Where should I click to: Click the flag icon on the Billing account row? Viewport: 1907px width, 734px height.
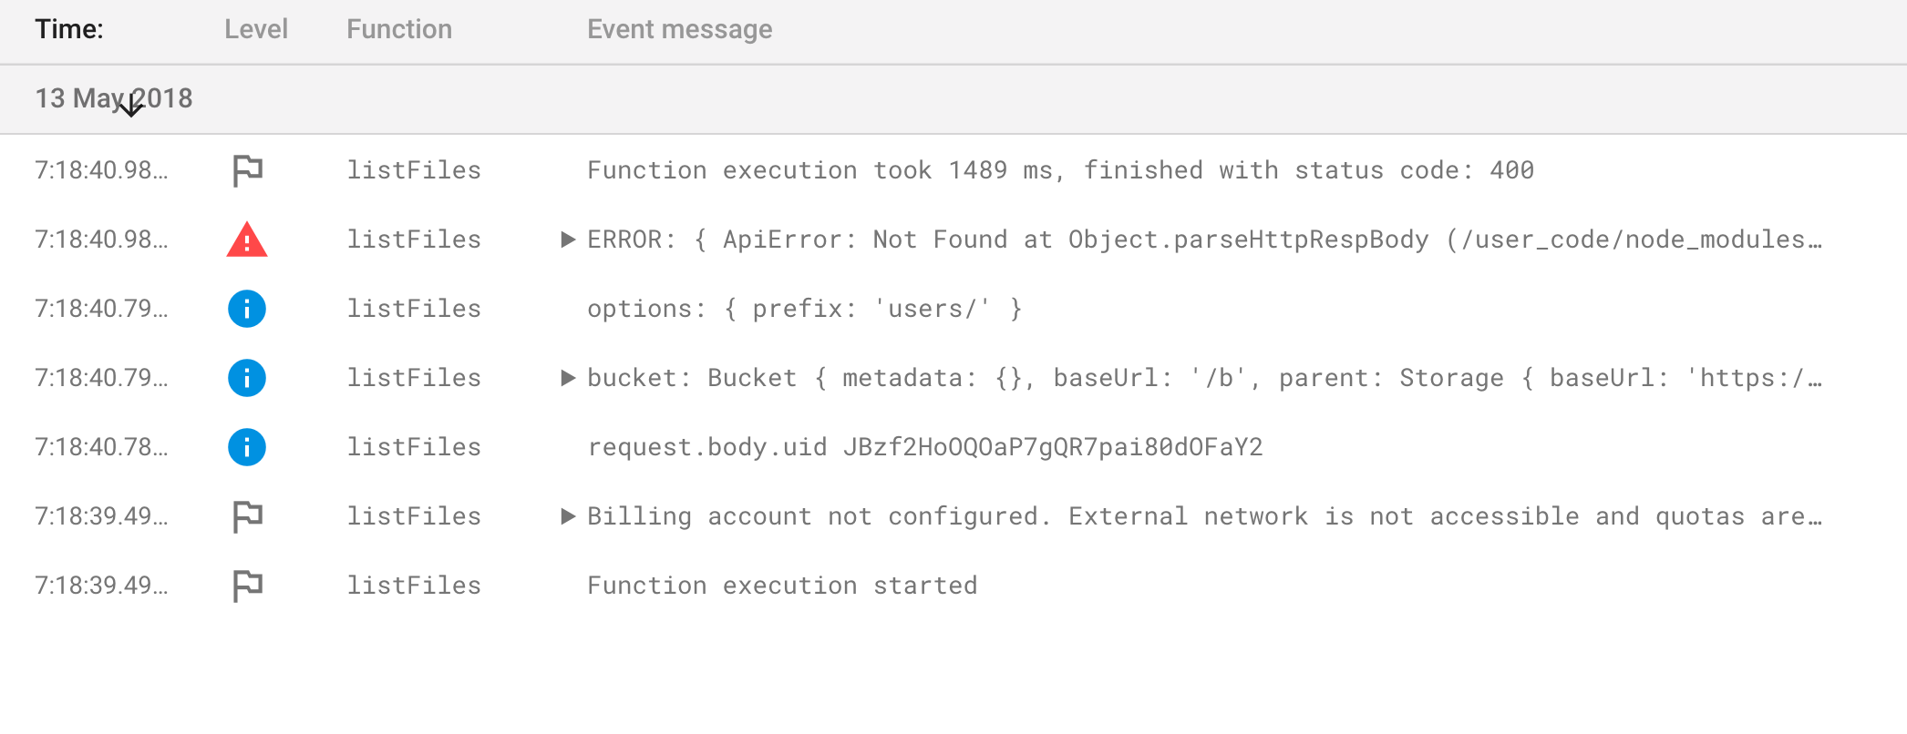246,516
